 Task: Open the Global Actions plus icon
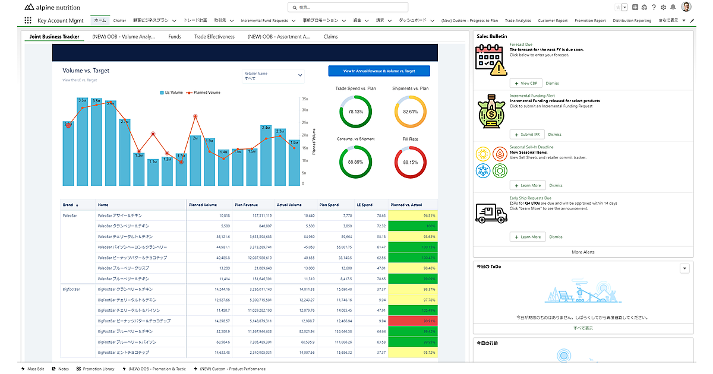click(x=635, y=7)
